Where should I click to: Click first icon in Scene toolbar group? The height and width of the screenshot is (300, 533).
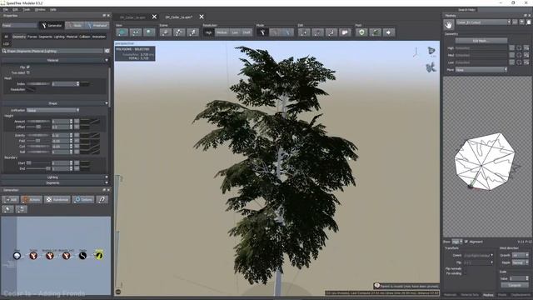[166, 32]
